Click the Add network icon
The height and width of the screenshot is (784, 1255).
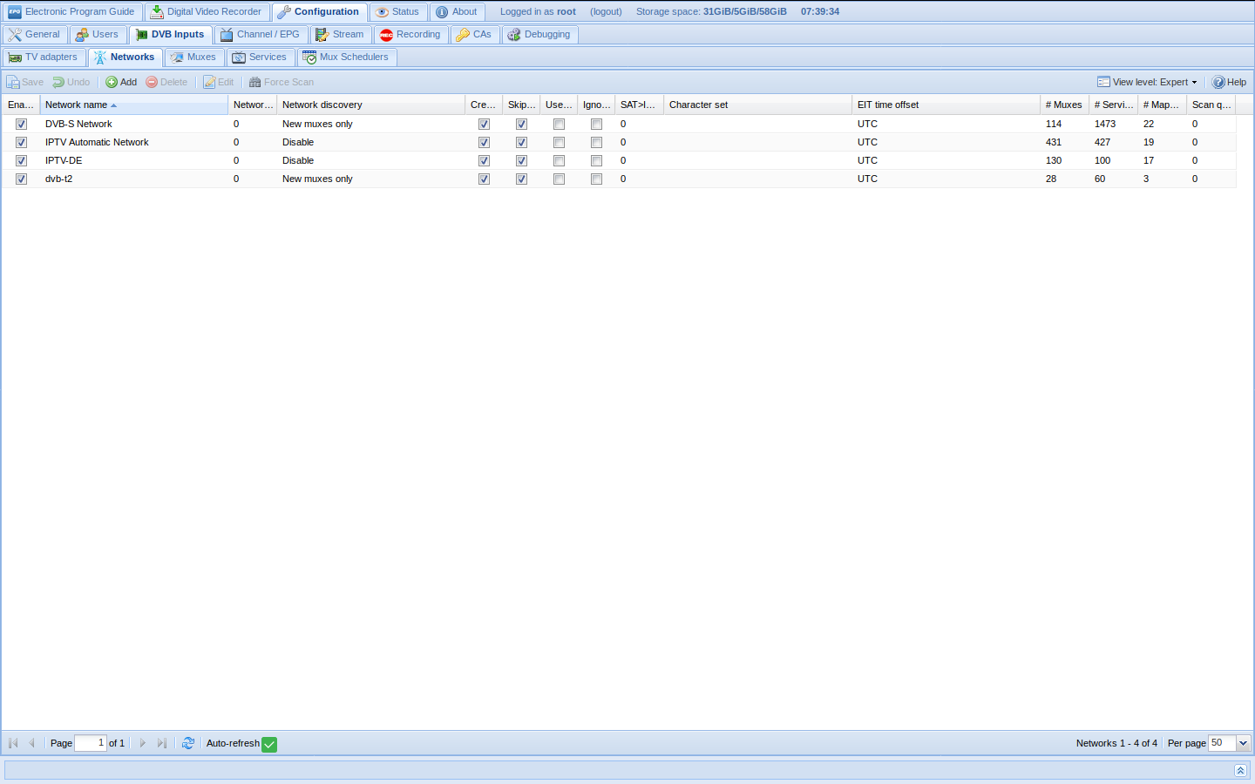(x=112, y=82)
